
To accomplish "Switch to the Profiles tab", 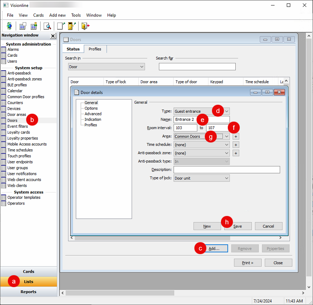I will [x=95, y=49].
